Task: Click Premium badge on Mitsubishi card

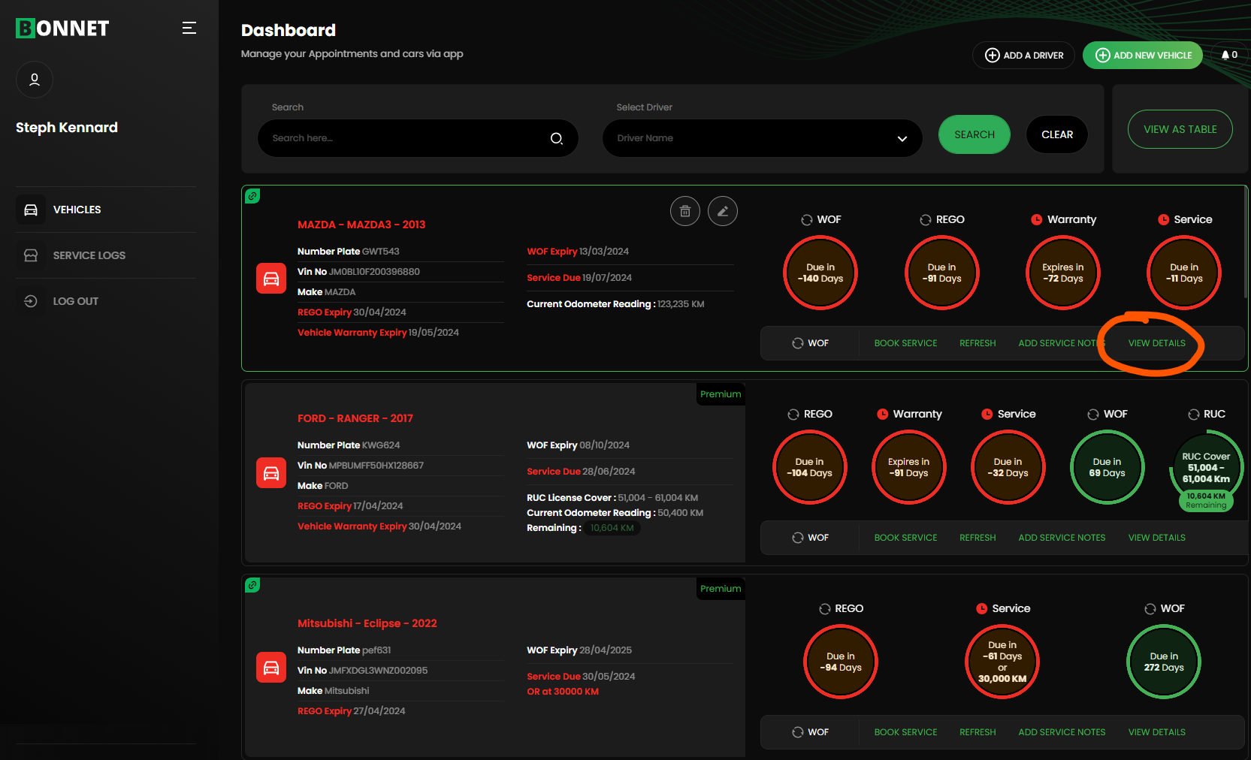Action: [x=721, y=589]
